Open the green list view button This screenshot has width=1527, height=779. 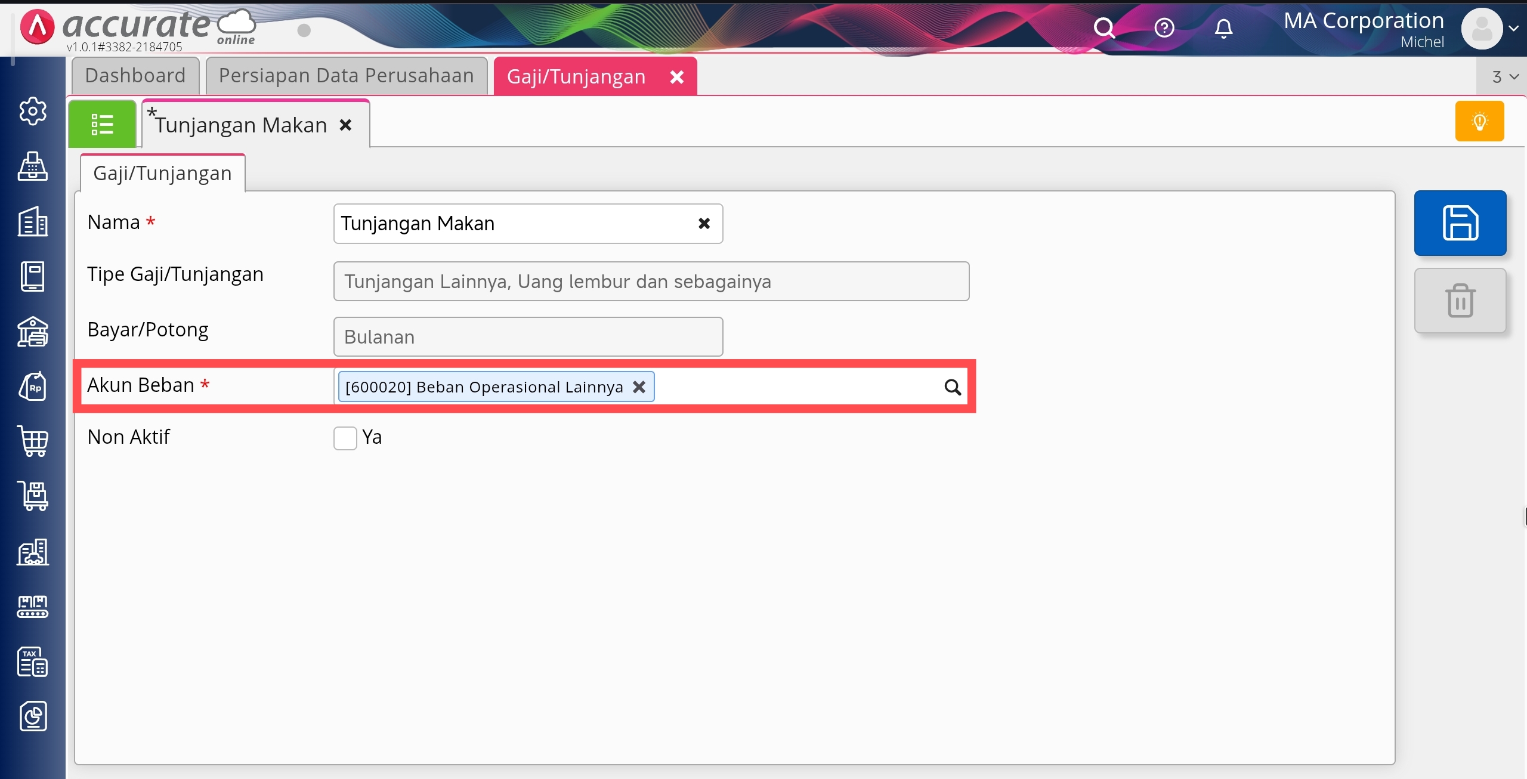(102, 124)
